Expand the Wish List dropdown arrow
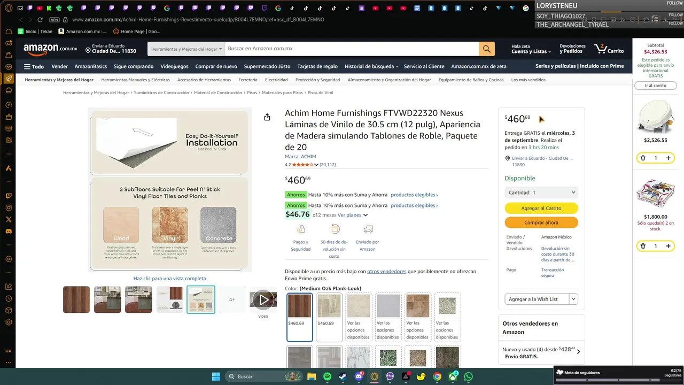The width and height of the screenshot is (684, 385). point(573,299)
